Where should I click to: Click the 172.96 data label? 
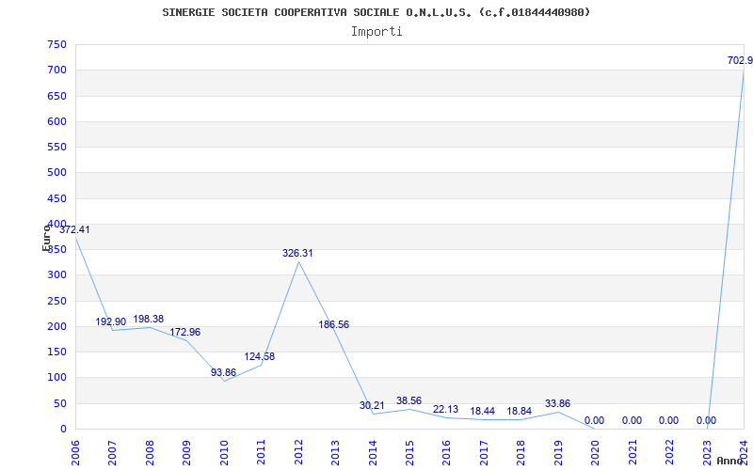(184, 332)
